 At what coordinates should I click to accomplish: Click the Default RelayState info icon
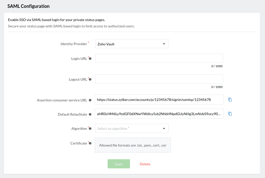click(x=90, y=114)
